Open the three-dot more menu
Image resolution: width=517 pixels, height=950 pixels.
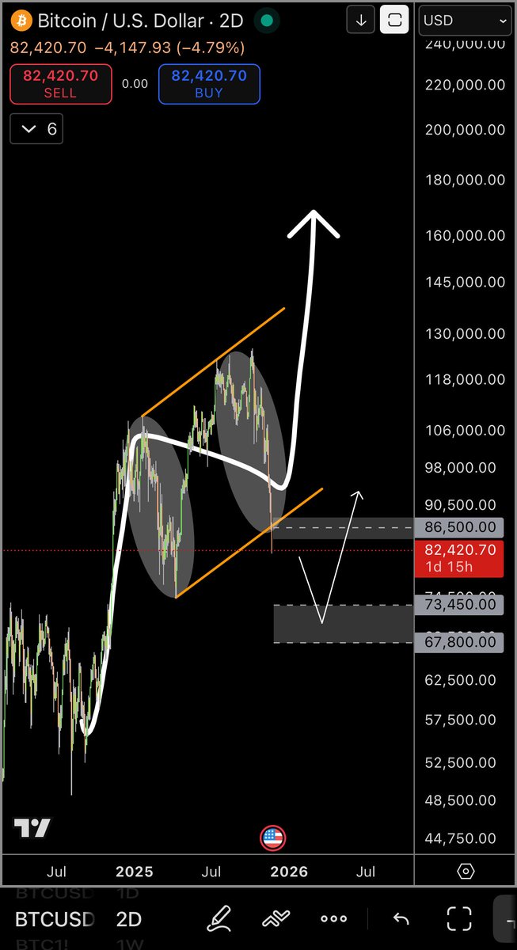tap(333, 918)
